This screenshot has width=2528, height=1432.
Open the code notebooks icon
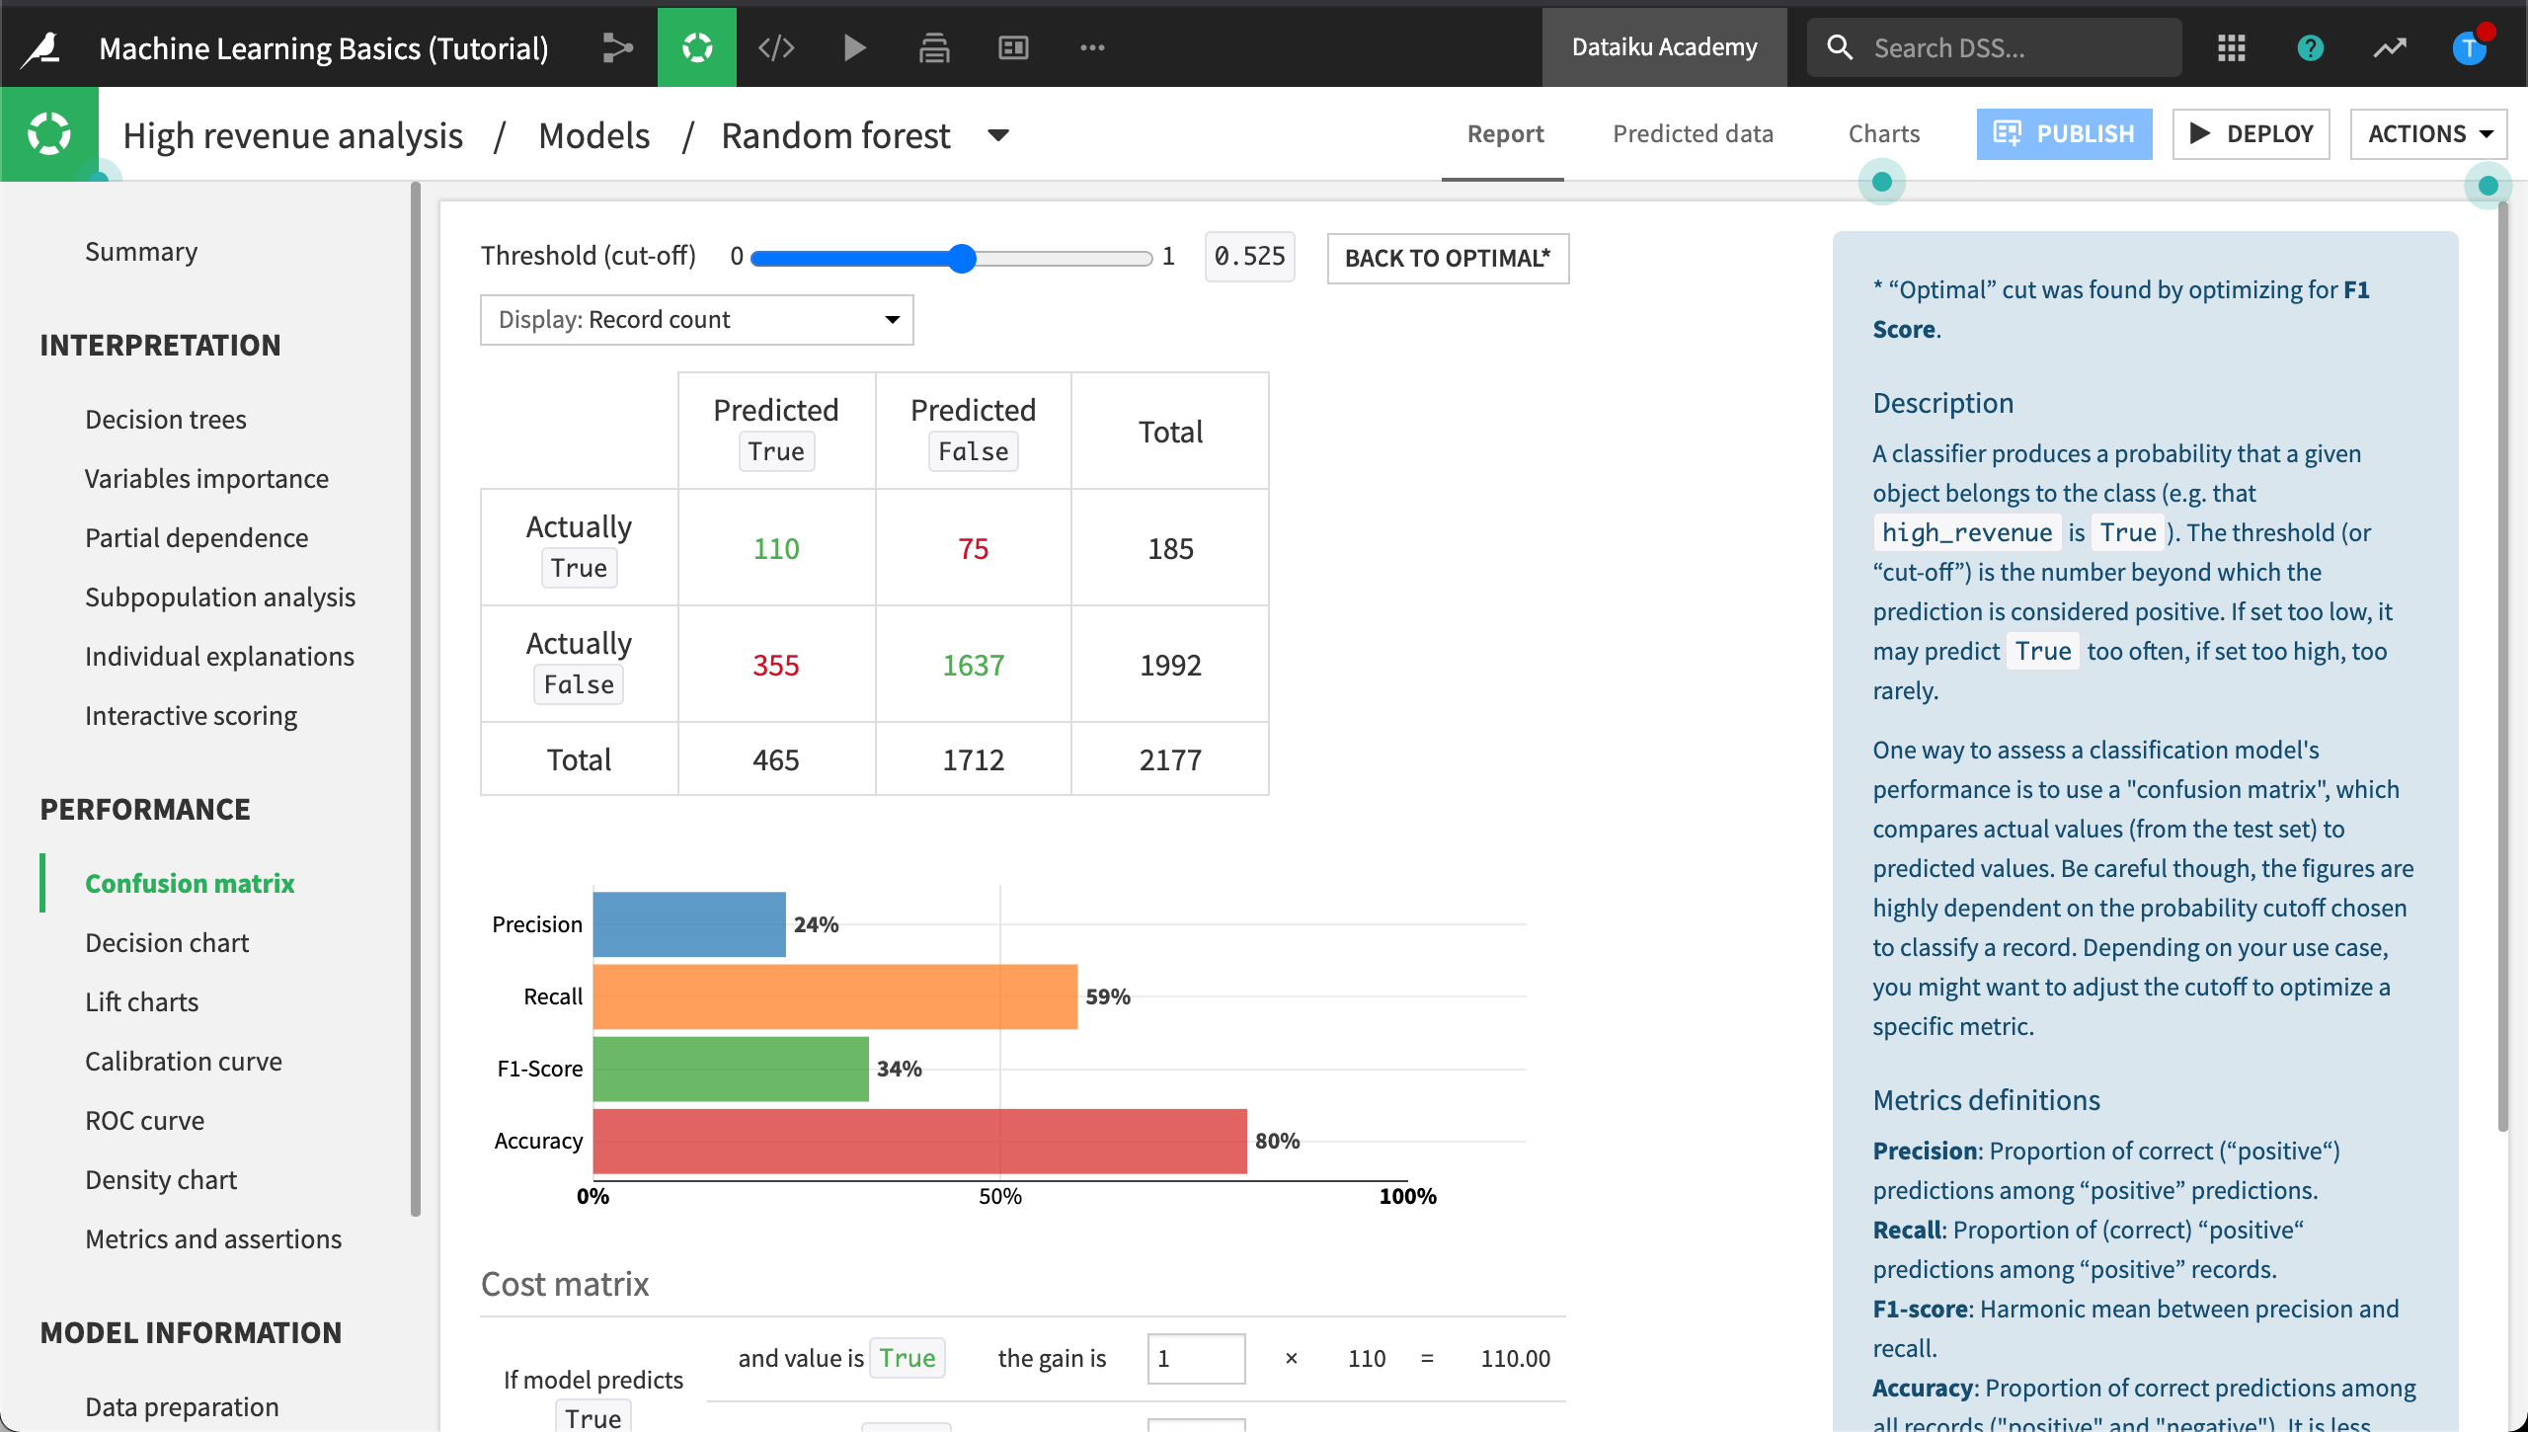click(776, 47)
